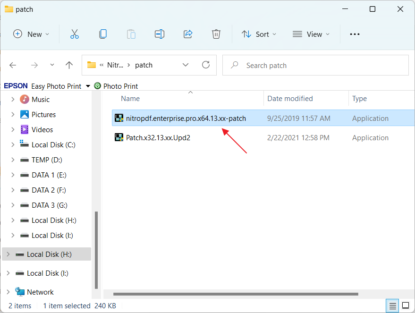Switch to large thumbnails view icon

click(406, 305)
